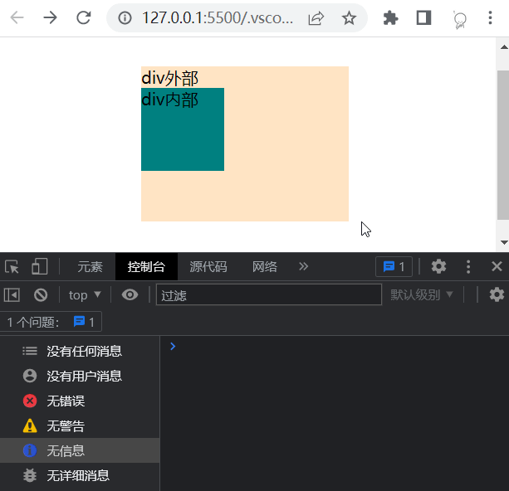Switch to the 元素 tab
The image size is (509, 491).
click(x=90, y=266)
